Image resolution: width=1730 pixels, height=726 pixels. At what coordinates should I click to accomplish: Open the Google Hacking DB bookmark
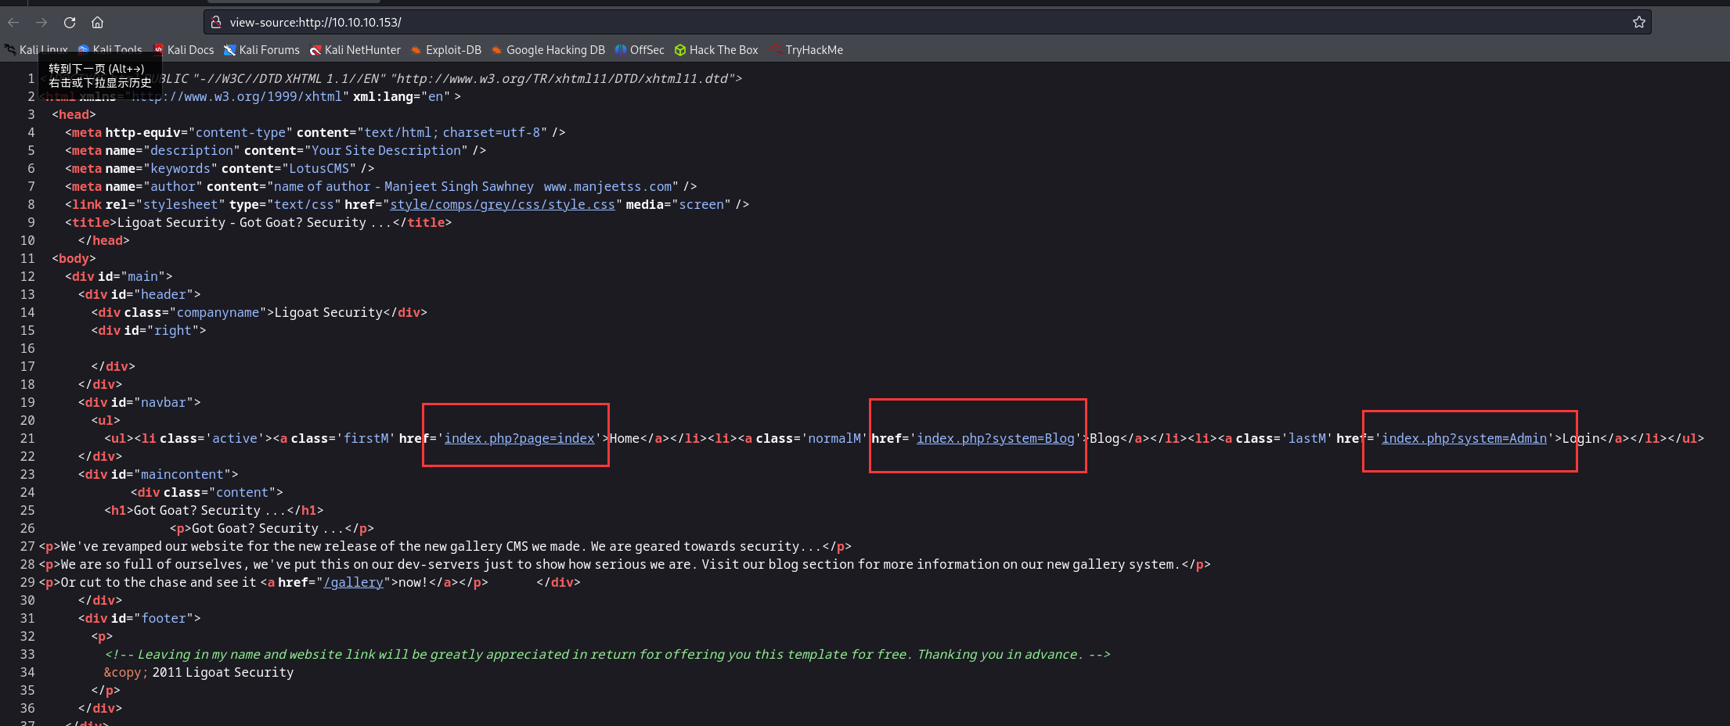coord(548,50)
